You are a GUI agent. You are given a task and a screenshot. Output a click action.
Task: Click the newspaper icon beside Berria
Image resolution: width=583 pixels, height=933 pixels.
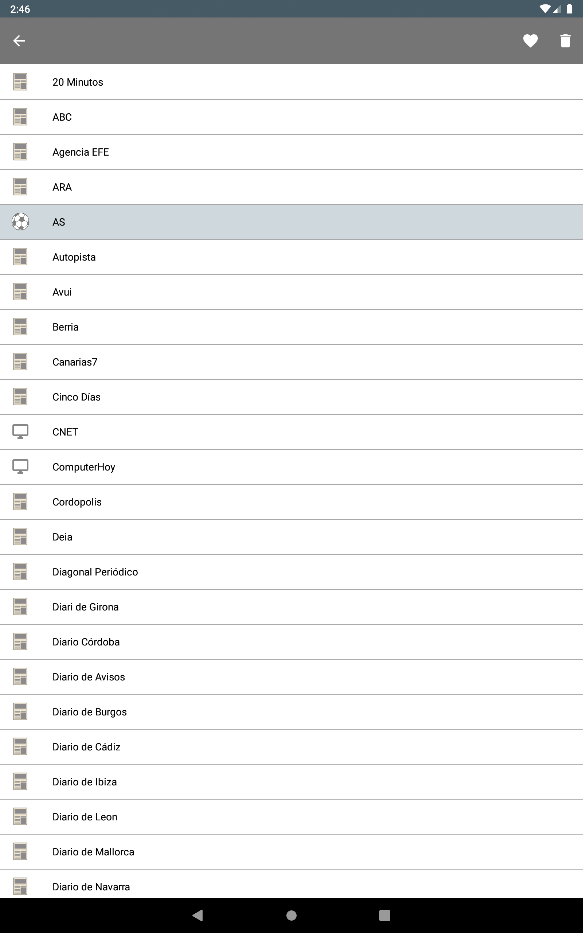[x=20, y=327]
